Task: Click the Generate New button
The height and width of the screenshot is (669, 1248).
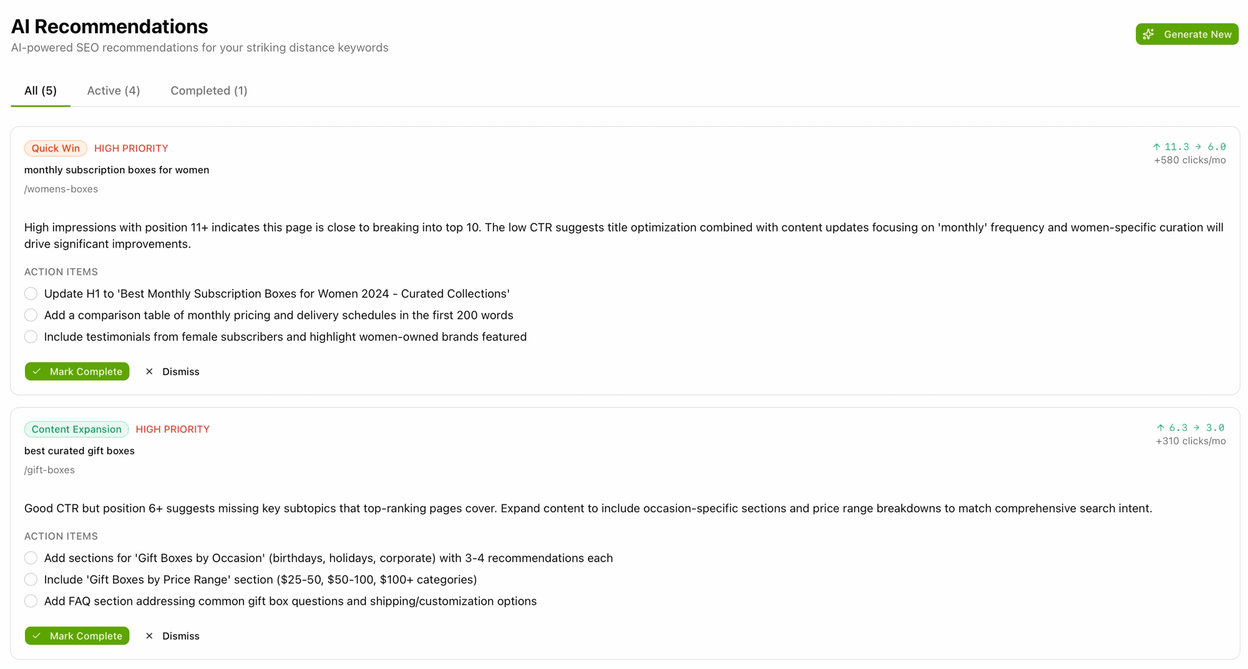Action: 1187,34
